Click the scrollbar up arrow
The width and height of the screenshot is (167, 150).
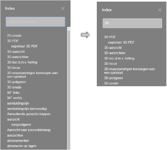(x=69, y=29)
